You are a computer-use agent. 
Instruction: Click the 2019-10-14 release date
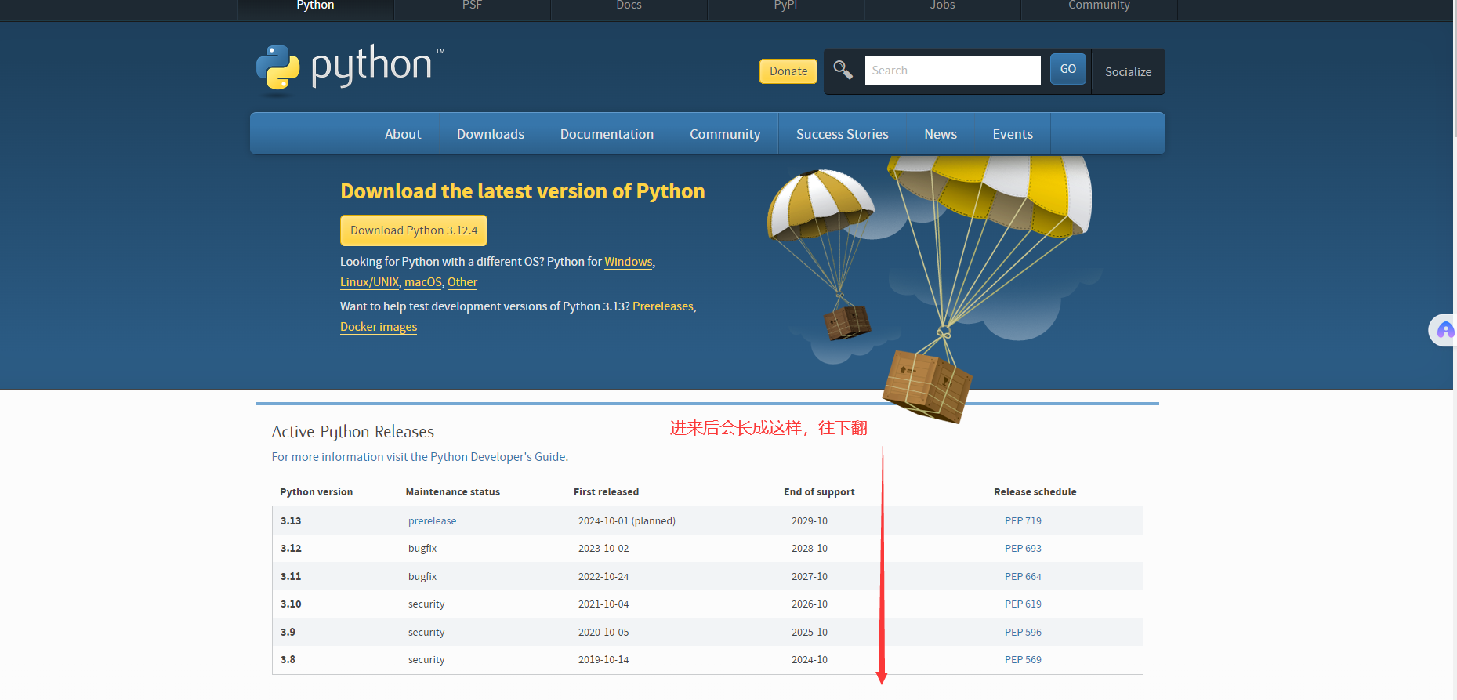603,660
